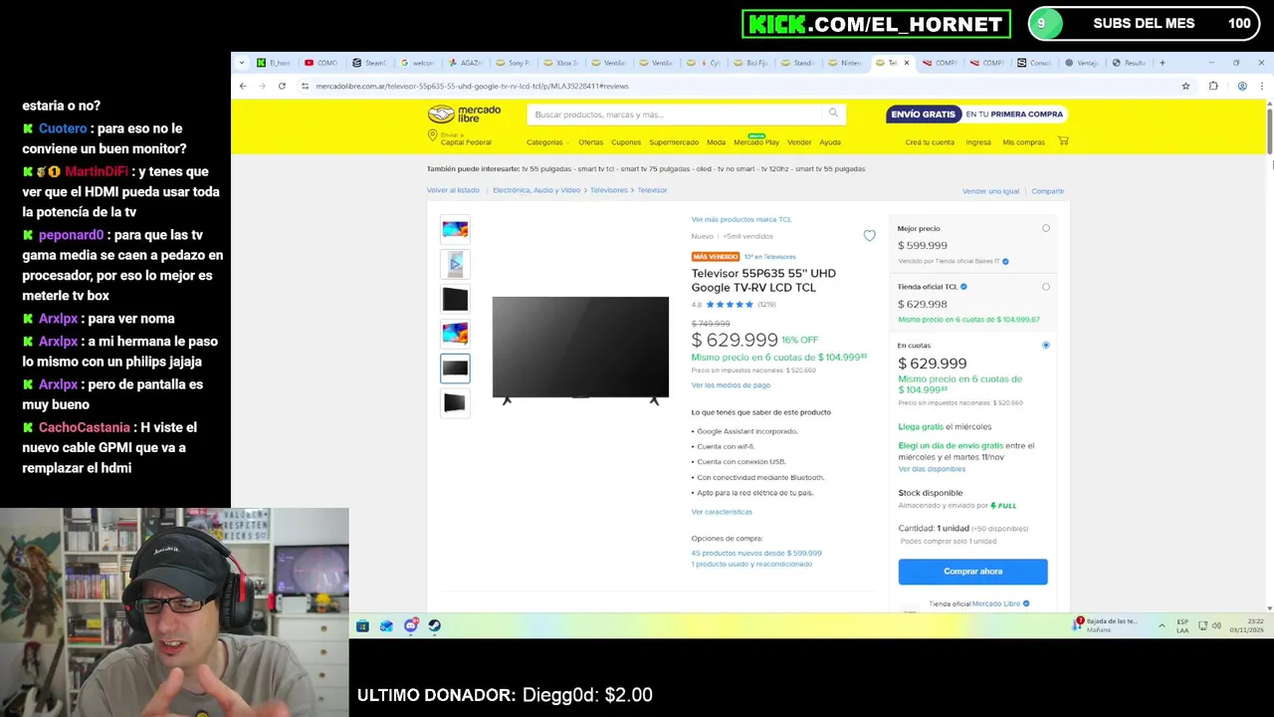Click the Cupones menu item

click(626, 142)
